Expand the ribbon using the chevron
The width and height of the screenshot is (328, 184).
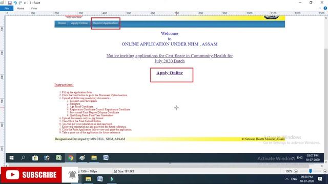coord(320,8)
